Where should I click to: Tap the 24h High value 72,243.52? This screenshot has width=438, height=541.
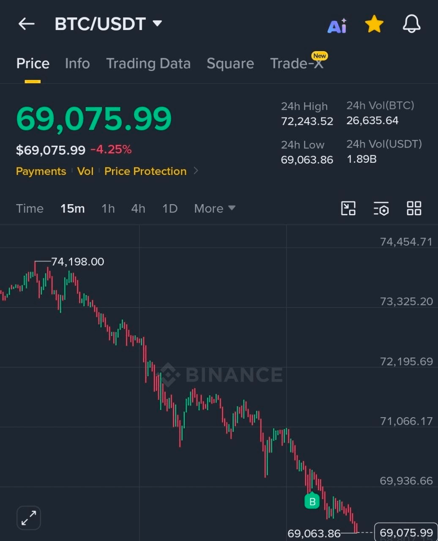307,121
